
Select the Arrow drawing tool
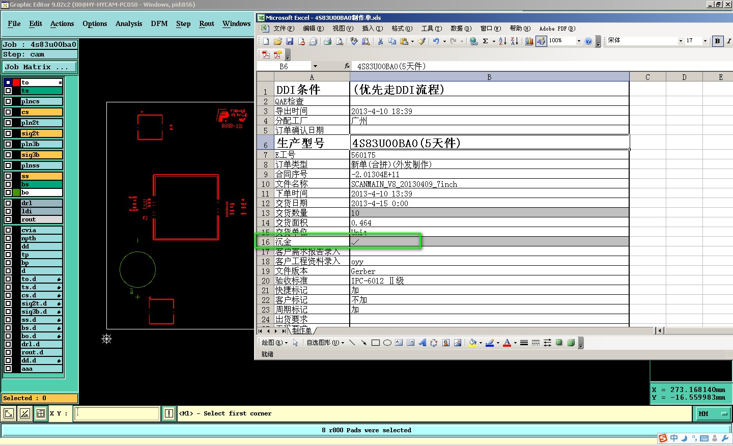coord(363,343)
